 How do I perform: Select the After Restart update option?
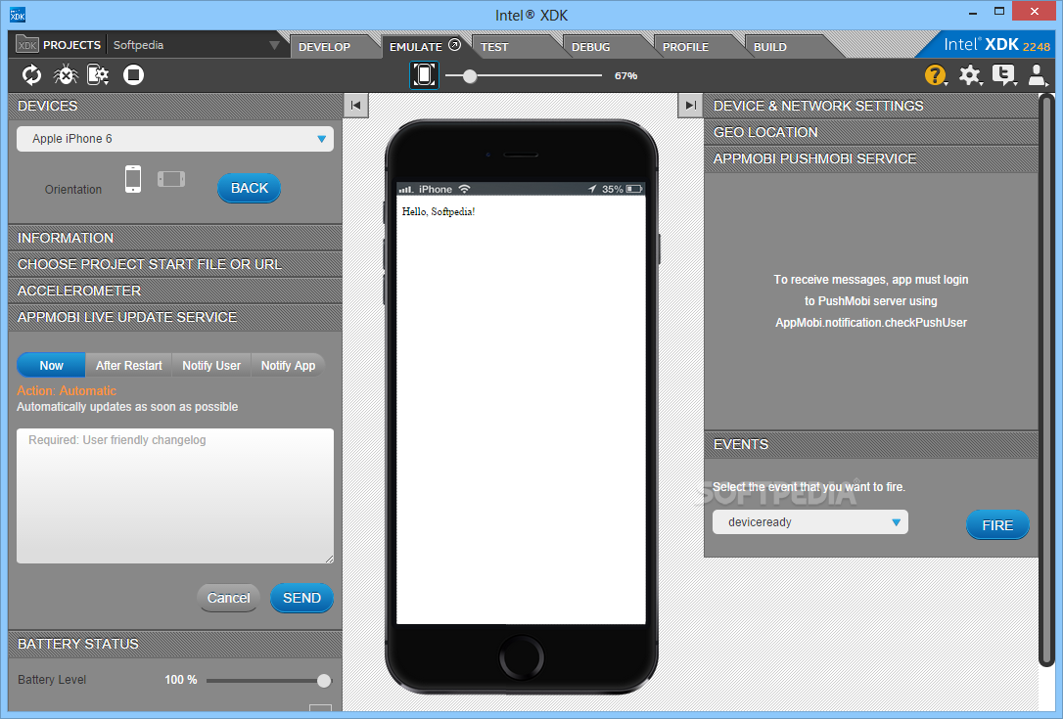point(129,365)
